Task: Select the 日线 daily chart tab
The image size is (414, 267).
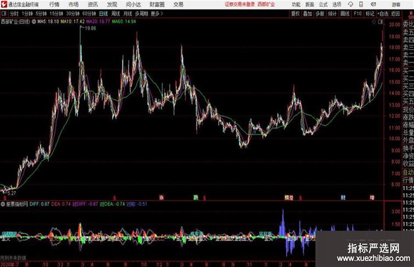Action: 103,14
